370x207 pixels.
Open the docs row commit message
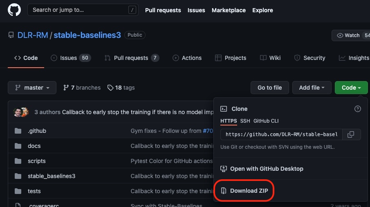coord(172,146)
